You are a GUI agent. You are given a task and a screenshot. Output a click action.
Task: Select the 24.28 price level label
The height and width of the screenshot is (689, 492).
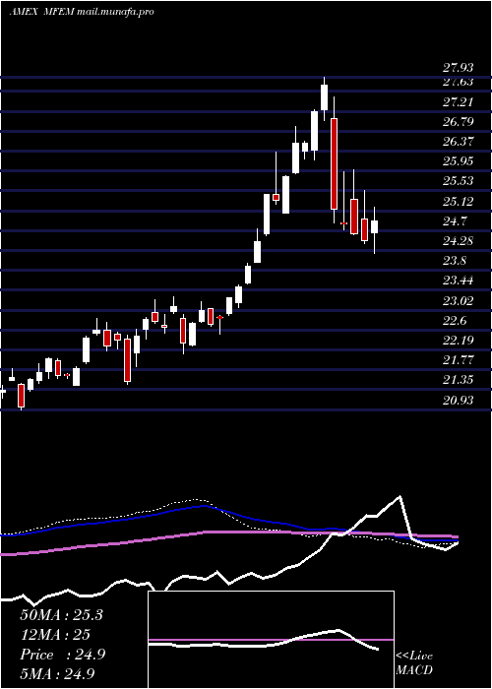tap(459, 241)
